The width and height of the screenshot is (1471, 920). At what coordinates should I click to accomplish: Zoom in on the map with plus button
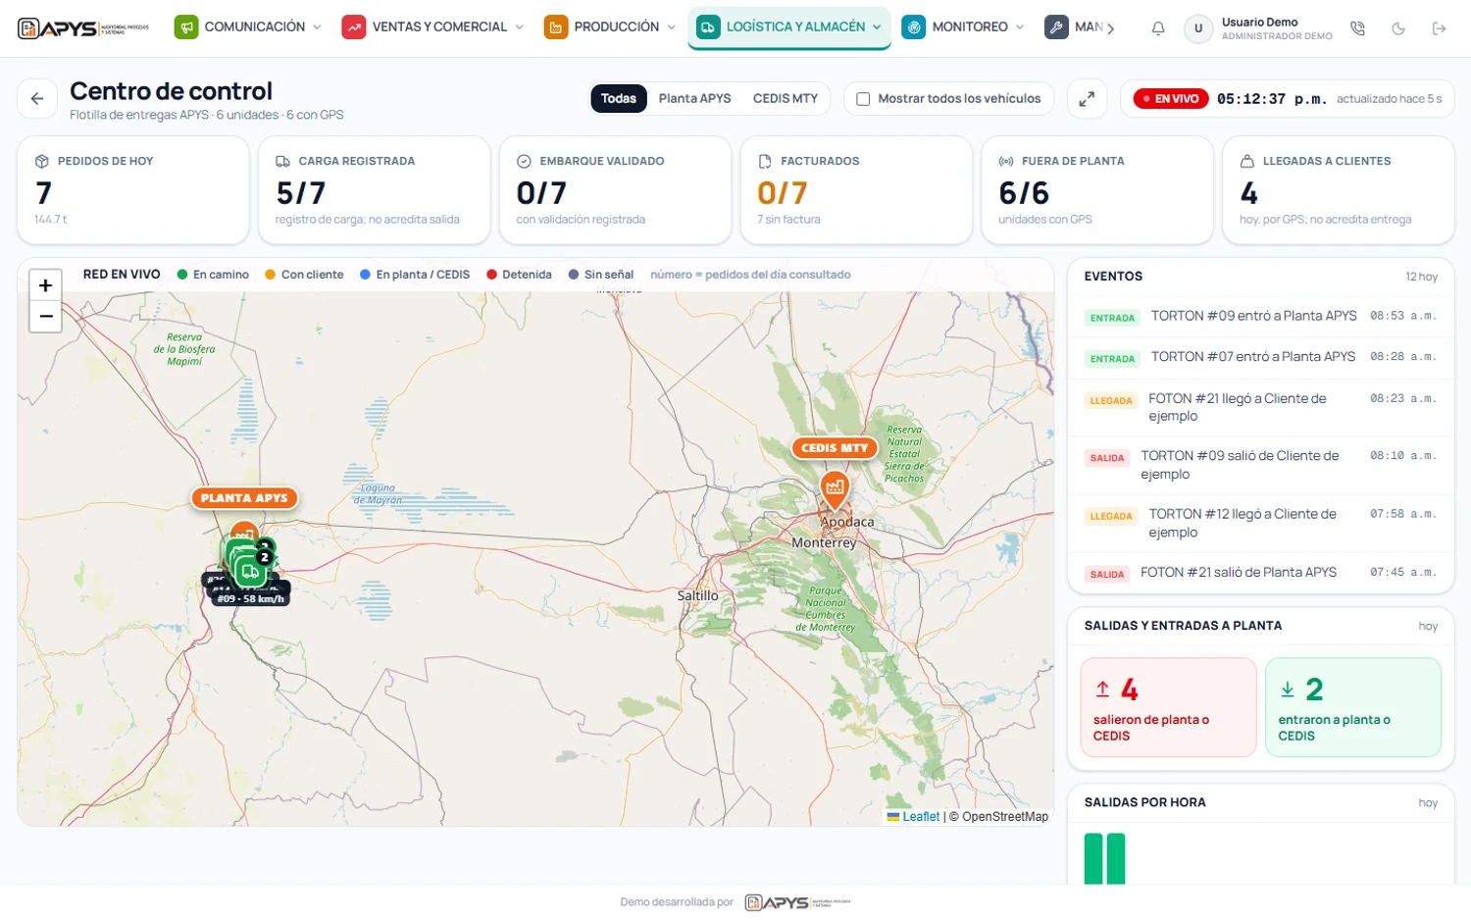[45, 285]
